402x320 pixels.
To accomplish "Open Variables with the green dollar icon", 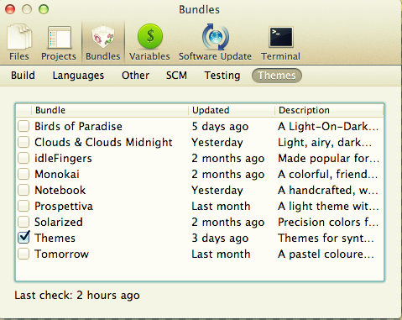I will (150, 36).
